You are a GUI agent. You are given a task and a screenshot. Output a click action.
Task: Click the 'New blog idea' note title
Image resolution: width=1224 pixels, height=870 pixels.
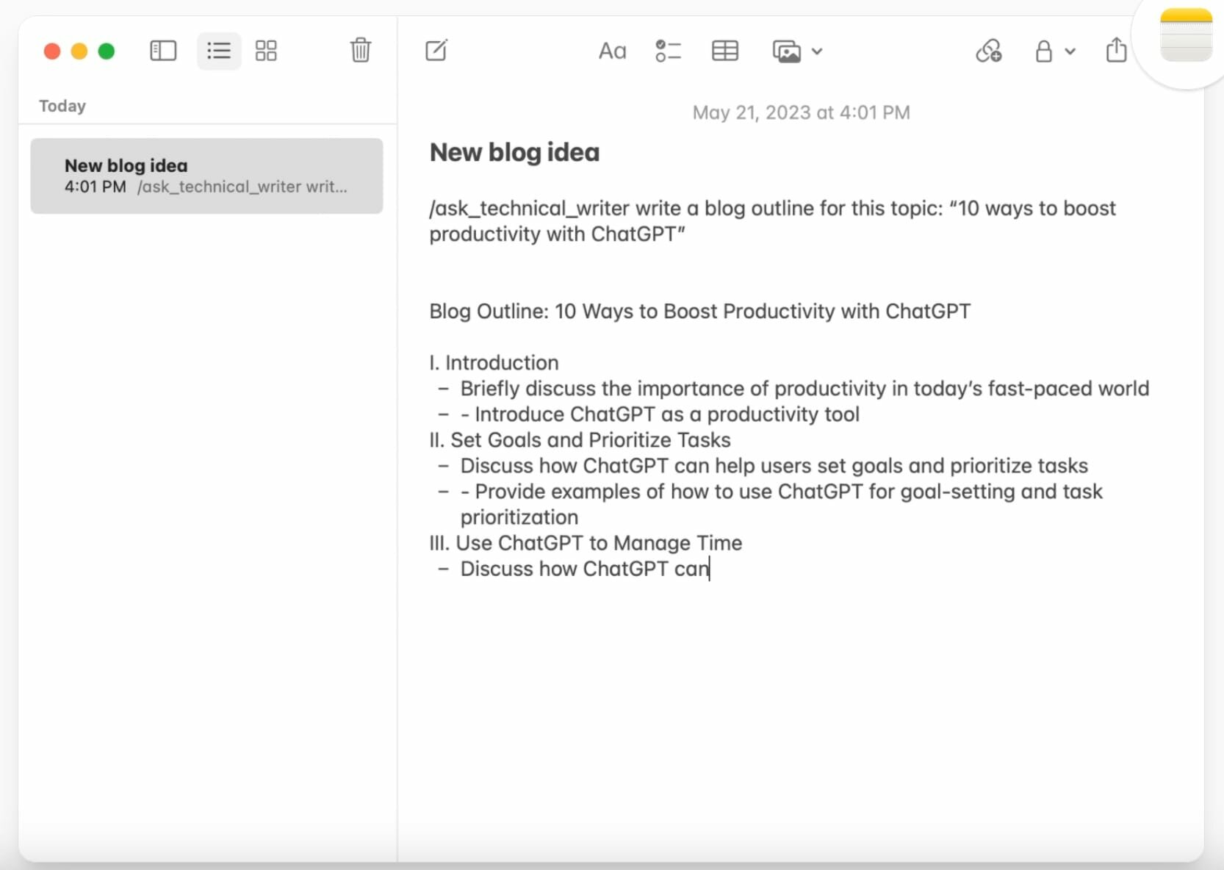point(514,152)
